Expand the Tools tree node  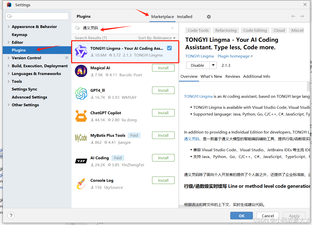click(9, 81)
